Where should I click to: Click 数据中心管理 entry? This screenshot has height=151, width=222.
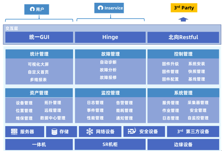[x=53, y=118]
